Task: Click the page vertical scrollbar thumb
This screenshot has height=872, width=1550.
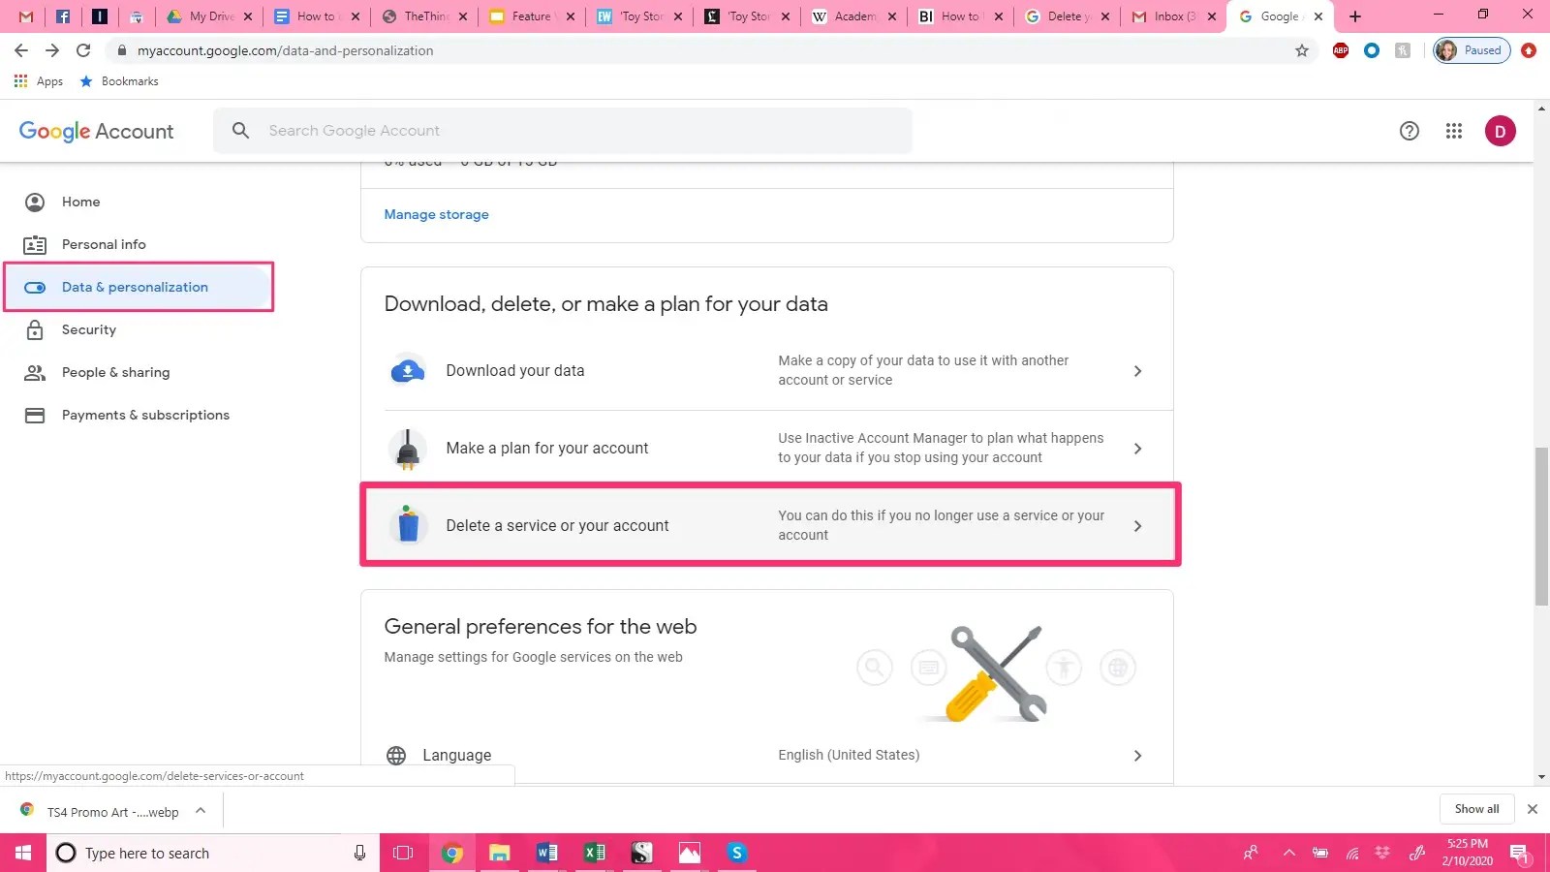Action: tap(1541, 526)
